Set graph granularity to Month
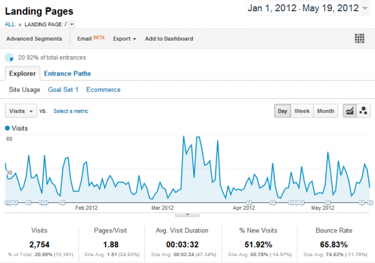The height and width of the screenshot is (263, 375). pyautogui.click(x=326, y=111)
